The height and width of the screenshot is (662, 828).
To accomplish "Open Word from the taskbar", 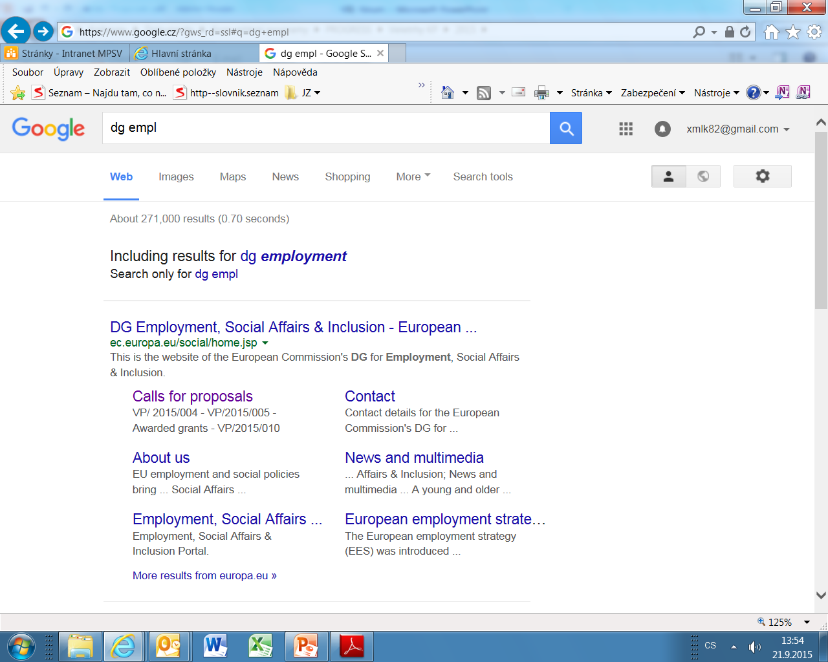I will pos(215,646).
